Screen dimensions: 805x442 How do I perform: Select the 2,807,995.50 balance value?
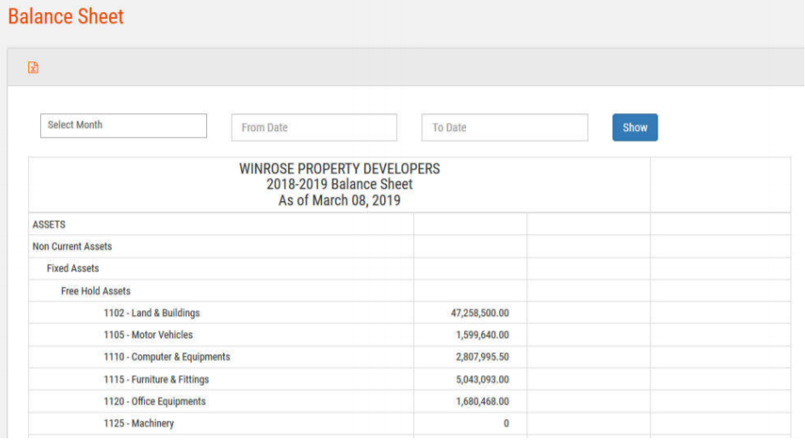(x=482, y=358)
